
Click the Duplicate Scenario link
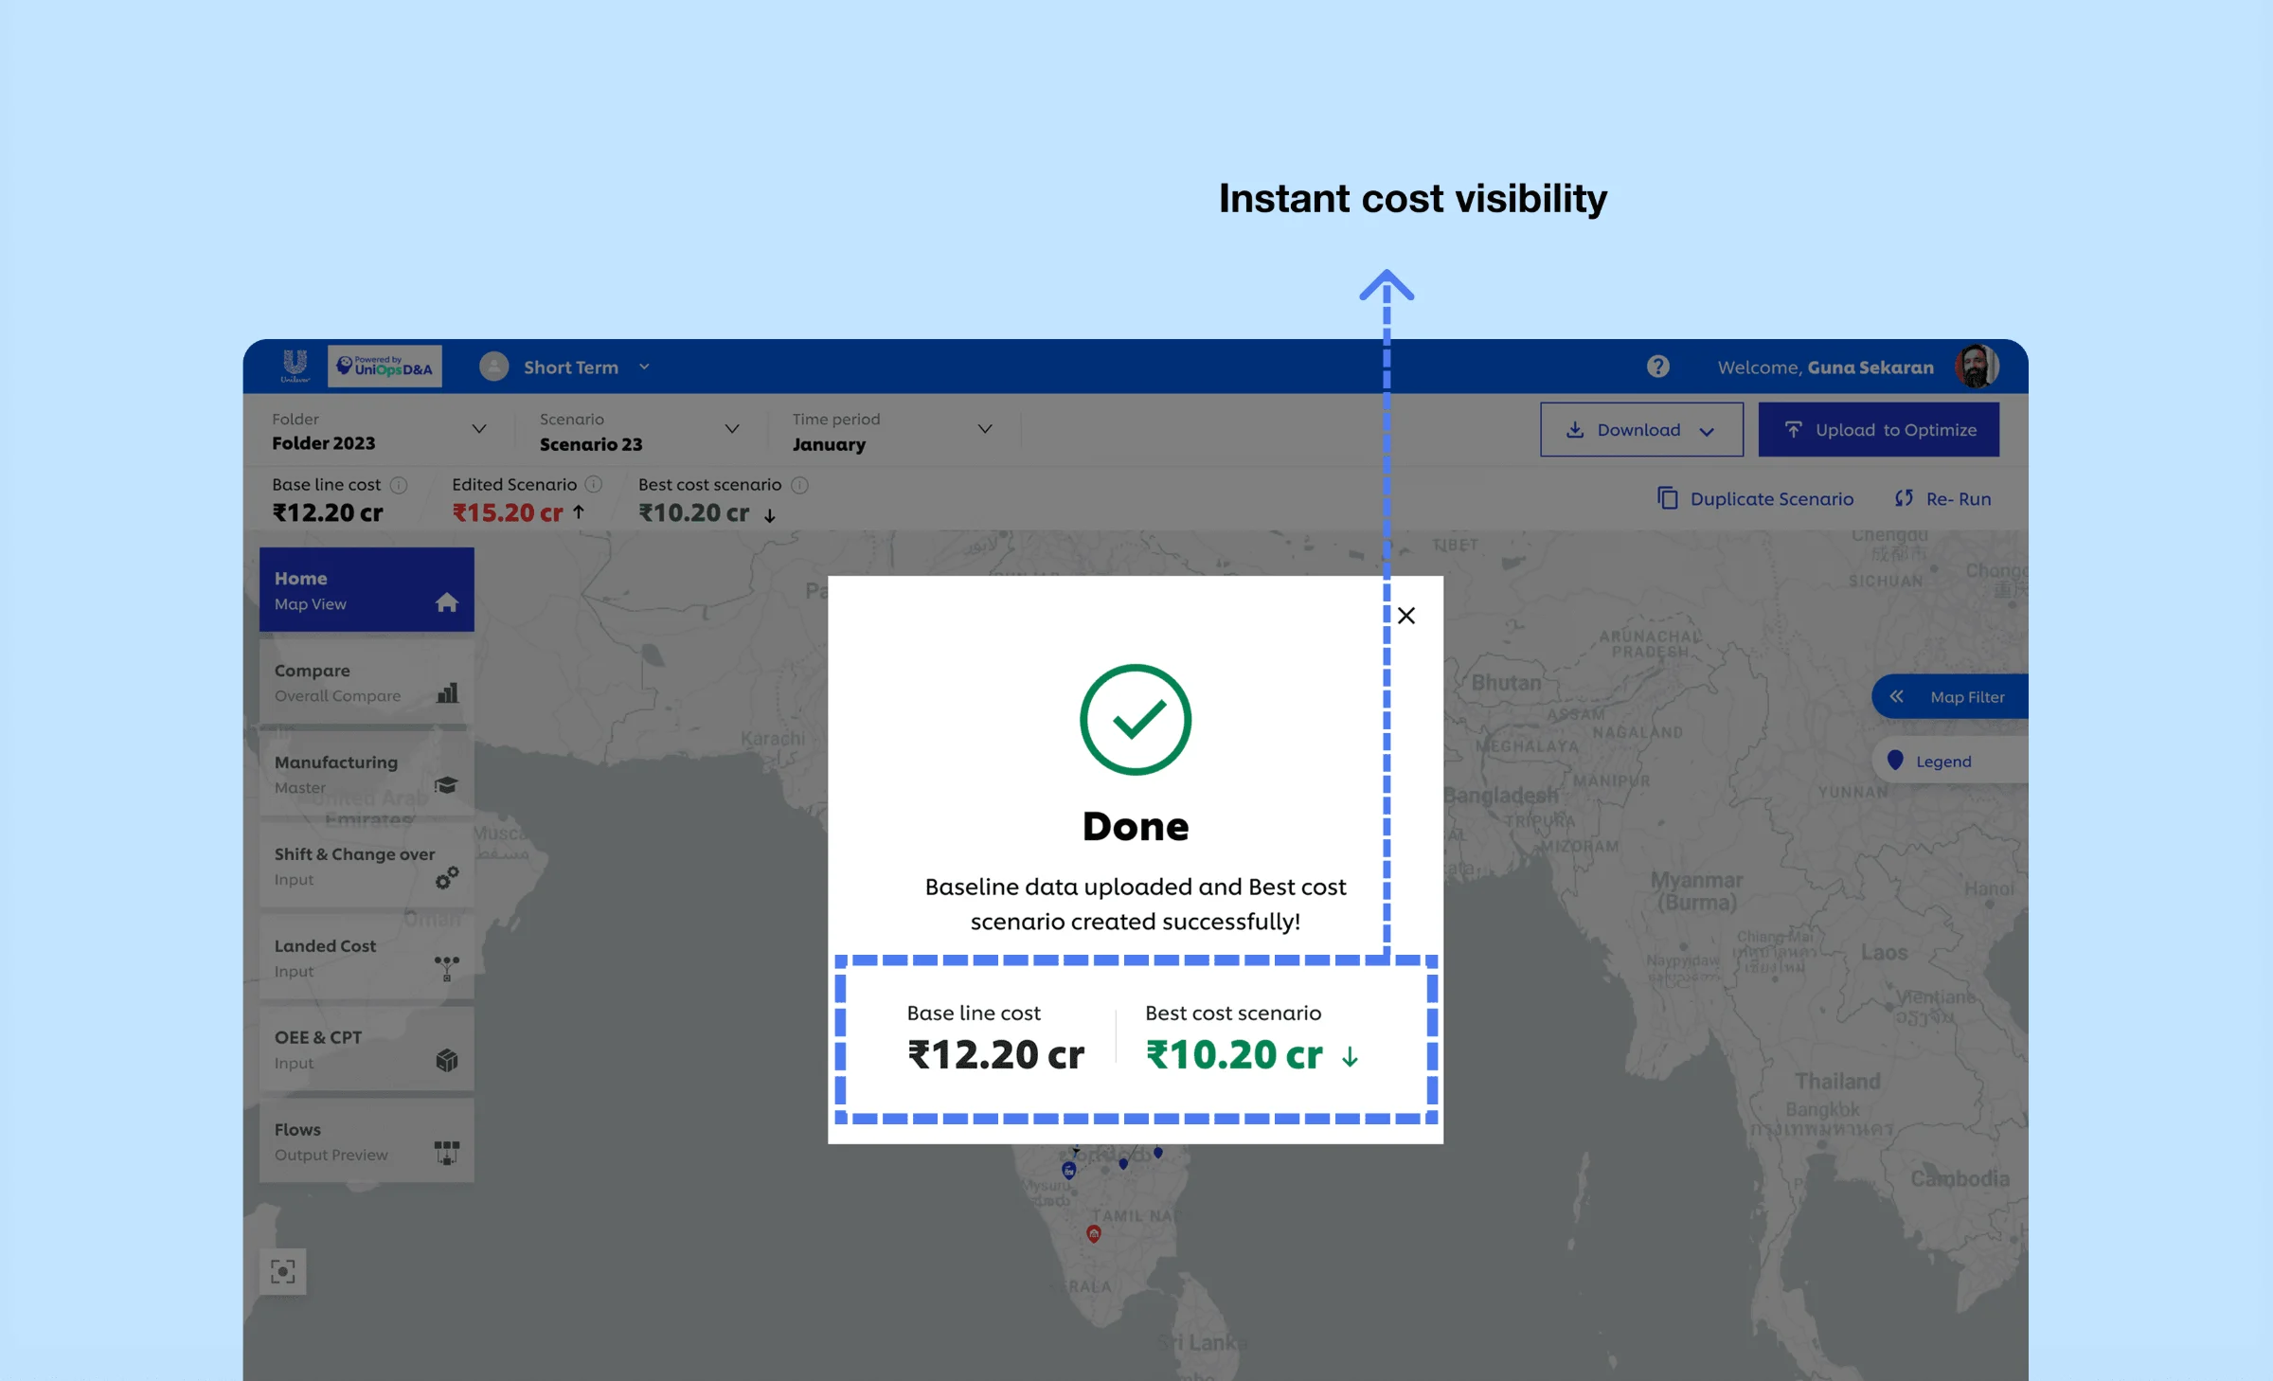point(1755,498)
